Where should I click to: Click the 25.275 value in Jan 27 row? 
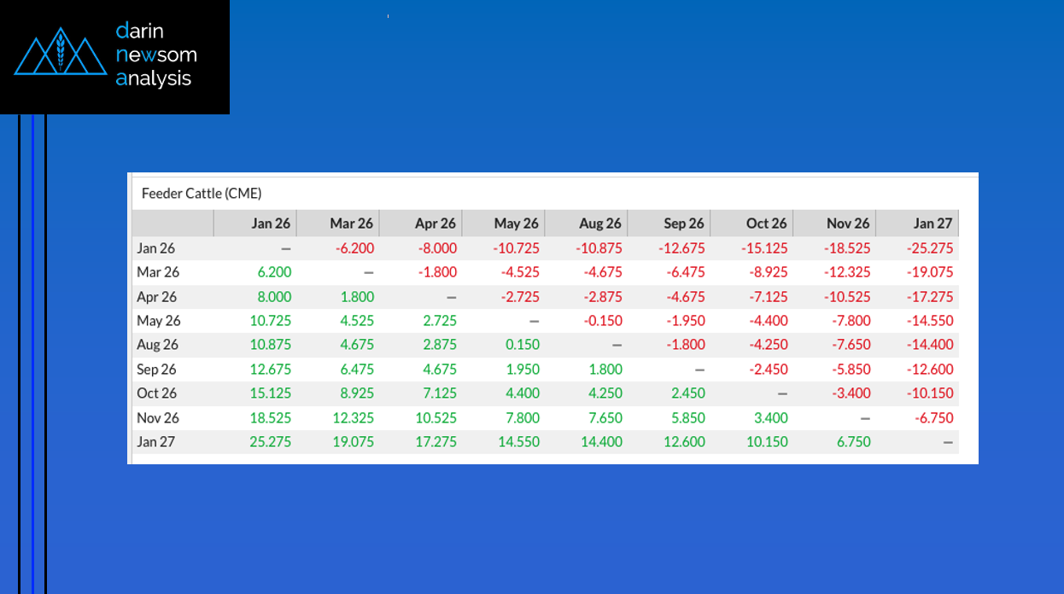[x=269, y=442]
